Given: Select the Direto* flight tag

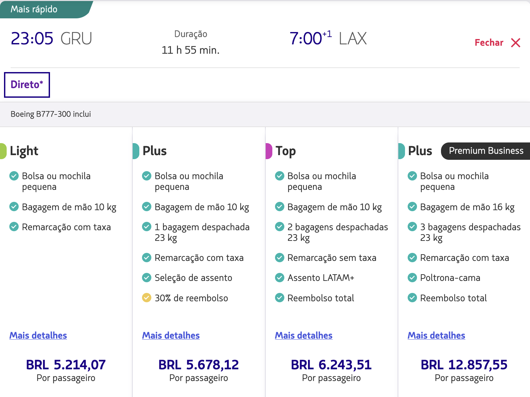Looking at the screenshot, I should point(27,85).
